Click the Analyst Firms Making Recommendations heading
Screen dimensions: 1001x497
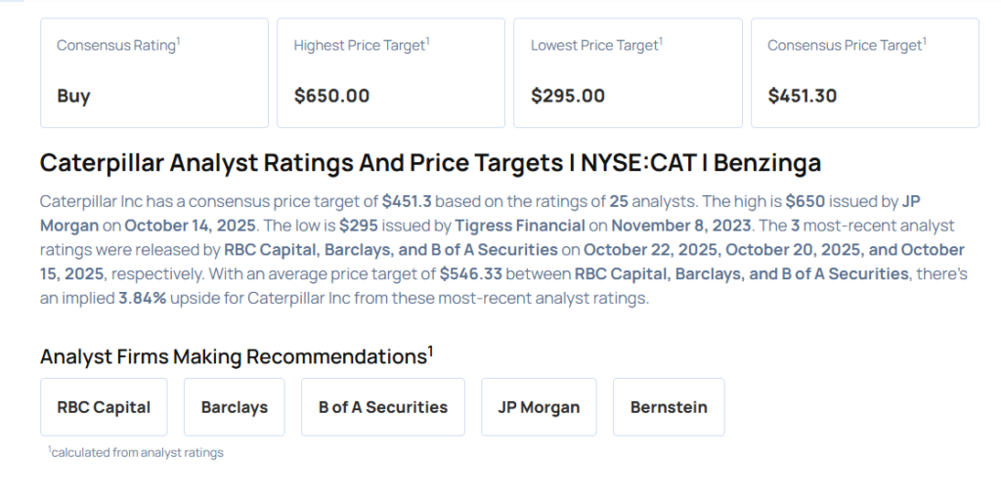coord(235,356)
